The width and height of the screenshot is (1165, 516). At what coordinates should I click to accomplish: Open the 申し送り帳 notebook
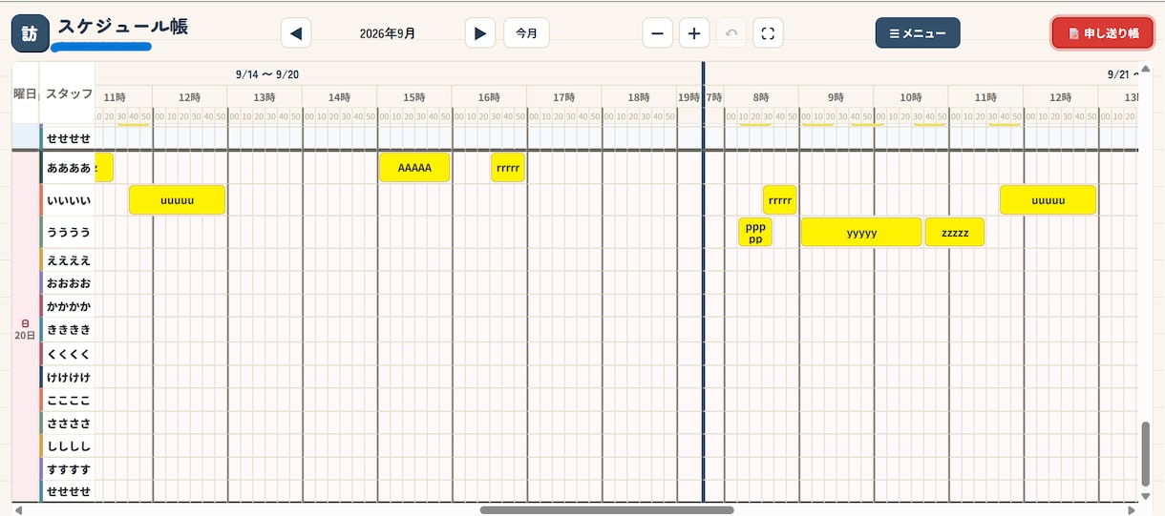1102,32
